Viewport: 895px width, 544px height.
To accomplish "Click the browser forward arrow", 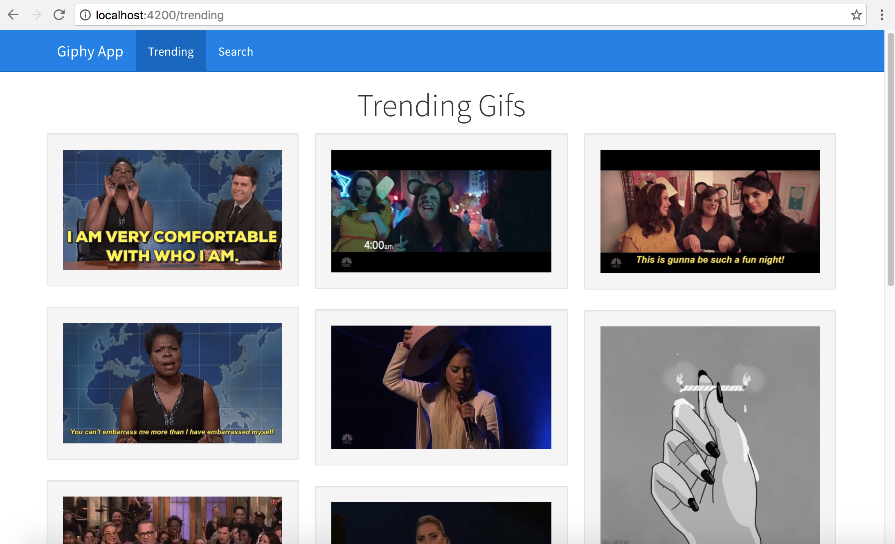I will pyautogui.click(x=36, y=15).
